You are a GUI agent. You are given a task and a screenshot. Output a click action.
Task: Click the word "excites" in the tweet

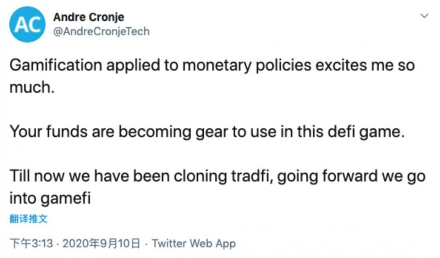340,66
